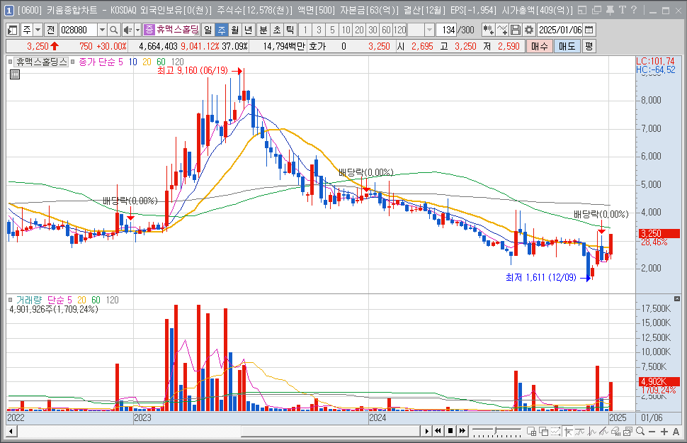Select the 일 (daily) chart period
Viewport: 687px width, 443px height.
tap(208, 30)
